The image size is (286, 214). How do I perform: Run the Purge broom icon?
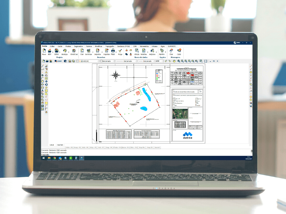point(120,51)
